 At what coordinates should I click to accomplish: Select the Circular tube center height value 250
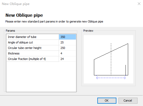[67, 48]
